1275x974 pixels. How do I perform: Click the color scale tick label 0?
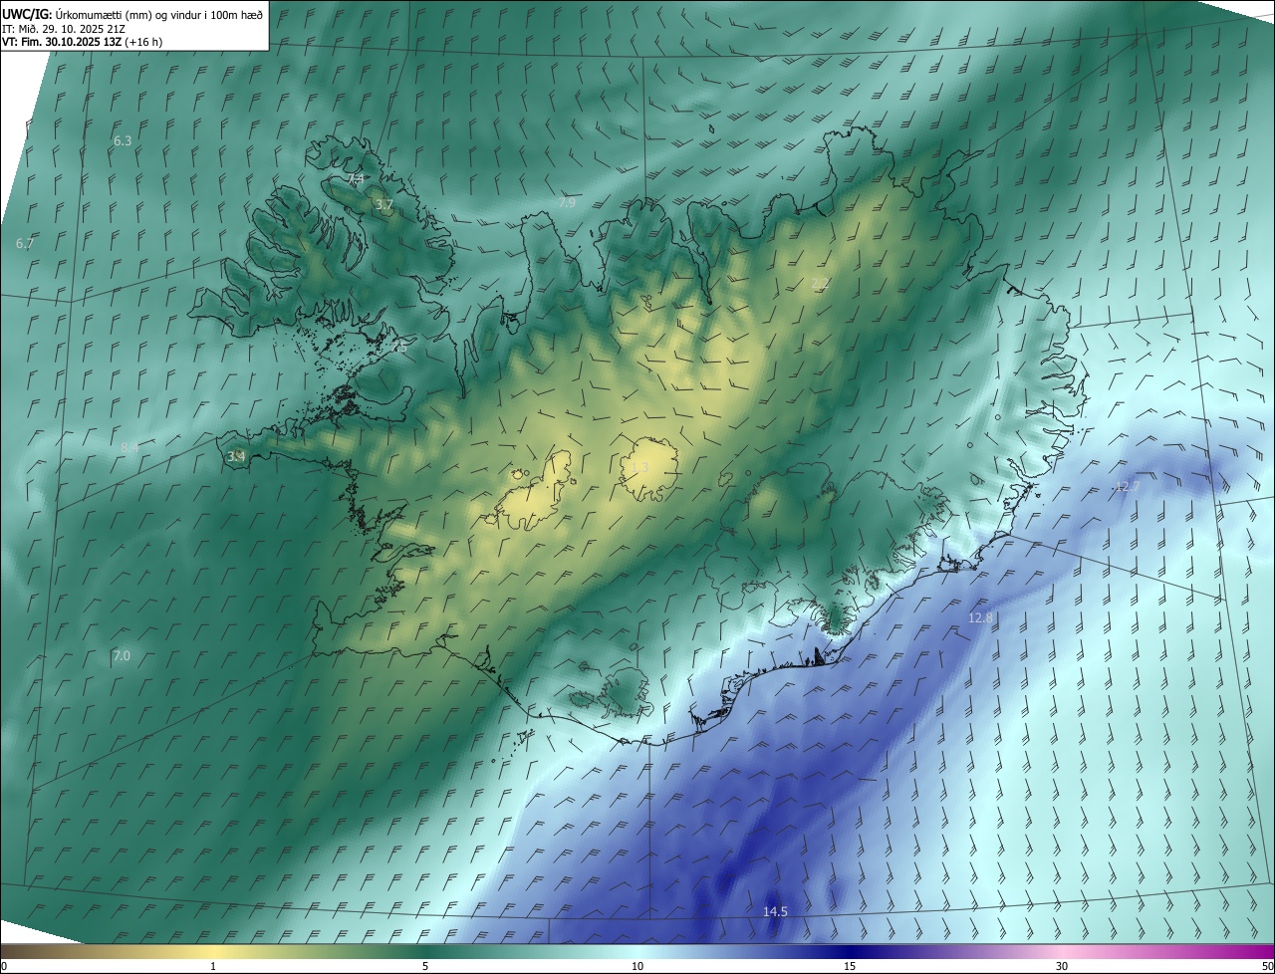[4, 966]
